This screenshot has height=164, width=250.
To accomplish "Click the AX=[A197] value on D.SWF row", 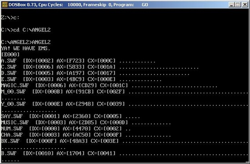I will click(70, 73).
